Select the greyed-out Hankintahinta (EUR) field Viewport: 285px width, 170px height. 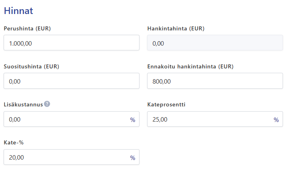point(215,43)
